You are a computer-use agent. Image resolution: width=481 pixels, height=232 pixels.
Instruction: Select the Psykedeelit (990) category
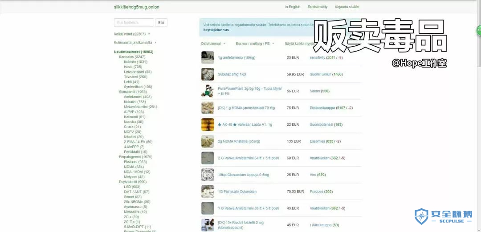(133, 182)
